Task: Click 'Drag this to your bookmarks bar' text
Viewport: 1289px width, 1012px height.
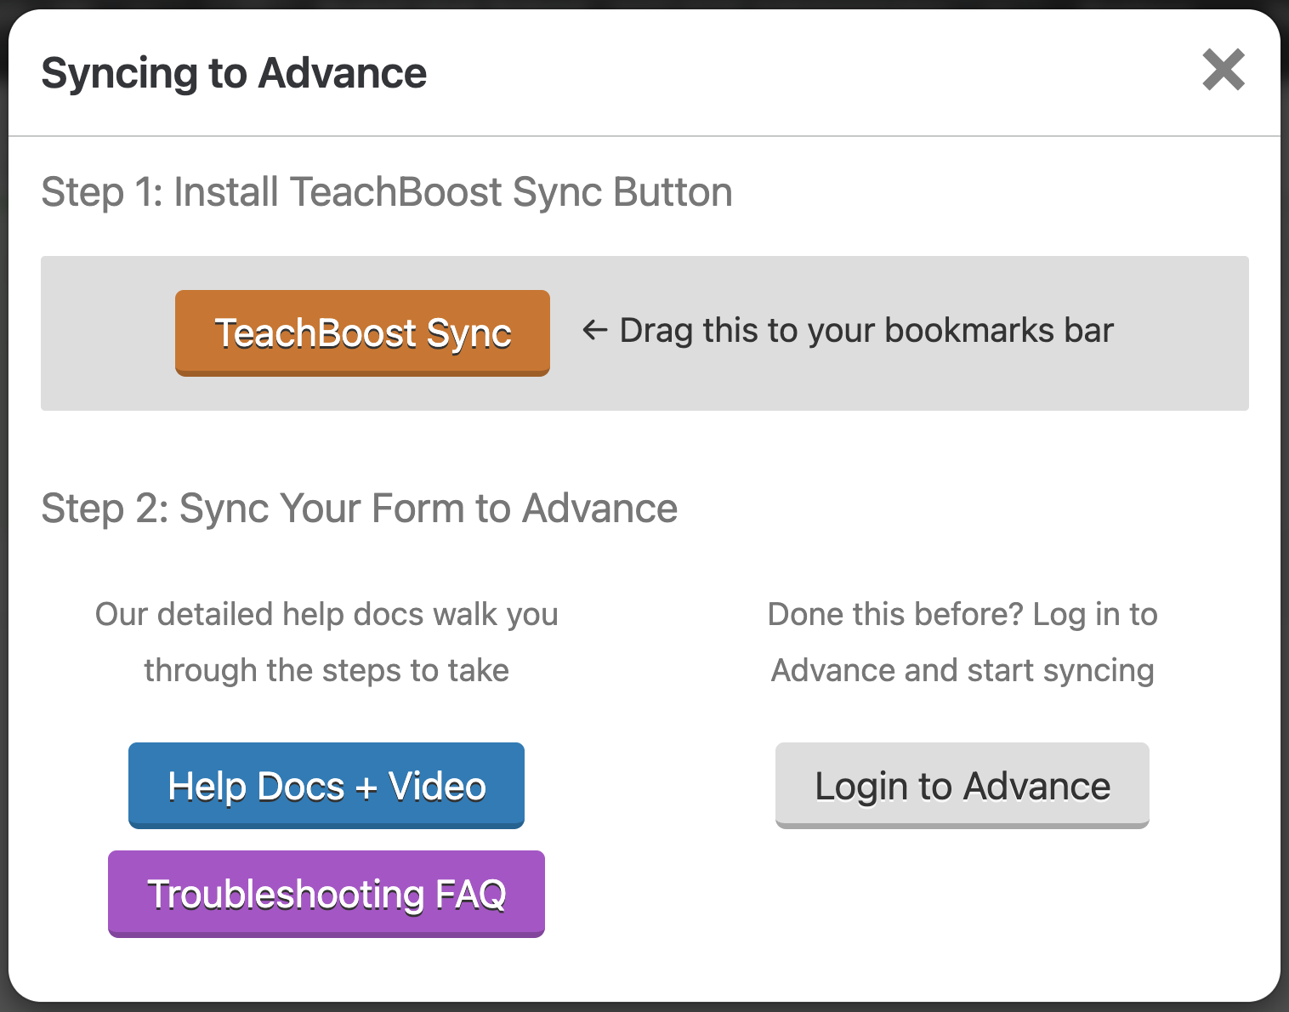Action: click(866, 331)
